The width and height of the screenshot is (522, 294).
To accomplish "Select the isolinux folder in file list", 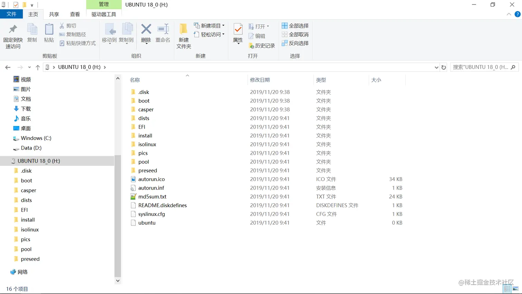I will click(147, 144).
